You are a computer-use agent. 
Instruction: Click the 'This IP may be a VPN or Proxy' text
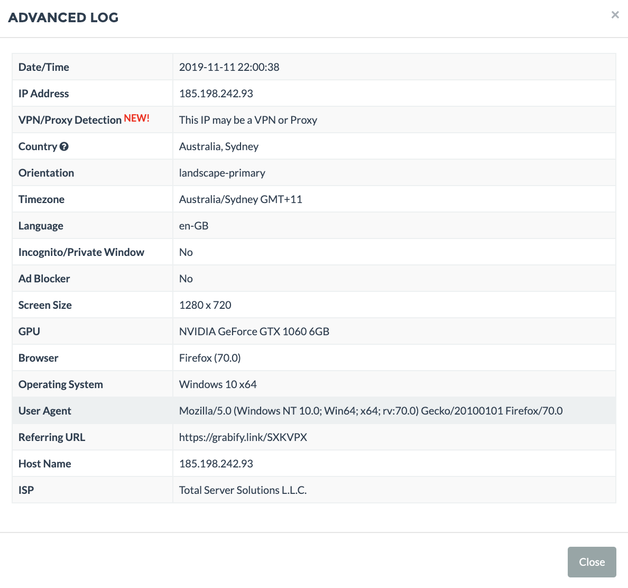[248, 120]
